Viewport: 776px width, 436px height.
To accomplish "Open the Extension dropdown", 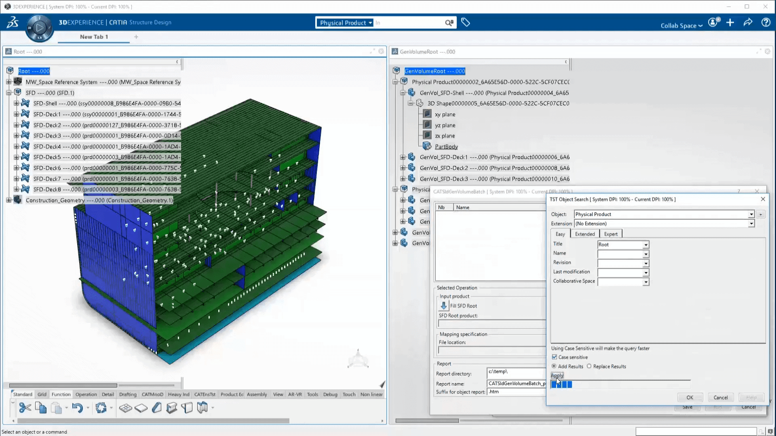I will click(x=751, y=224).
